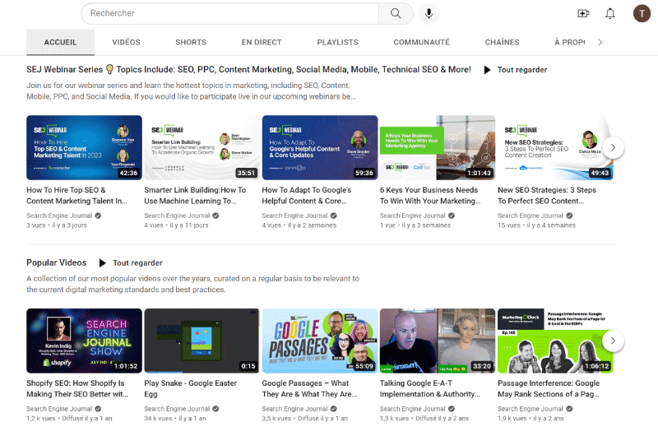This screenshot has width=658, height=436.
Task: Click Search Engine Journal under Play Snake video
Action: click(x=177, y=409)
